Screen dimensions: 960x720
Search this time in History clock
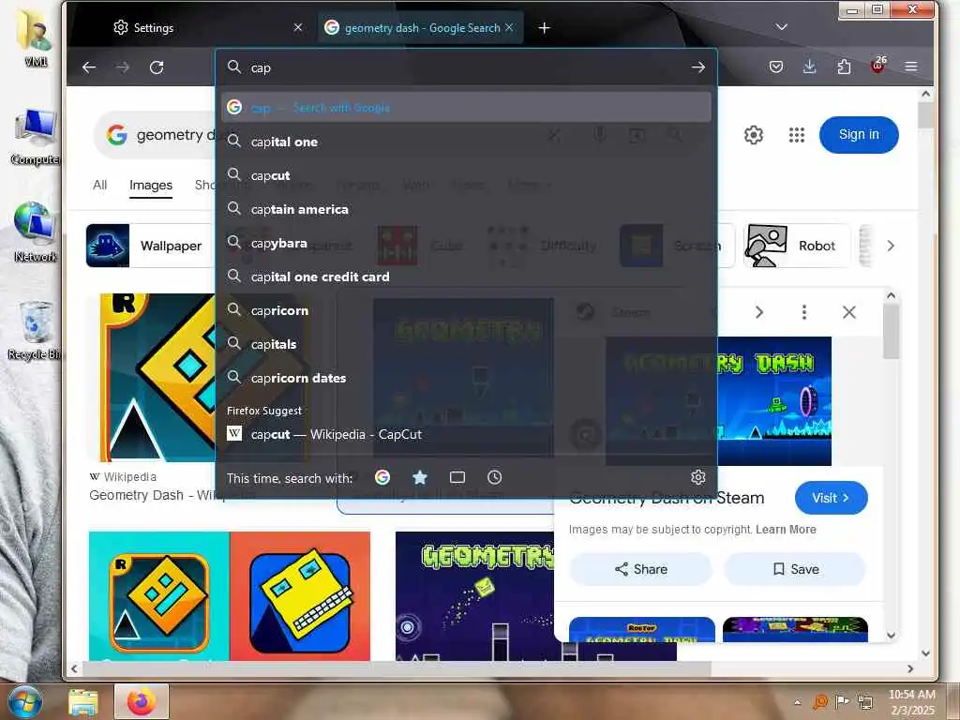click(495, 477)
